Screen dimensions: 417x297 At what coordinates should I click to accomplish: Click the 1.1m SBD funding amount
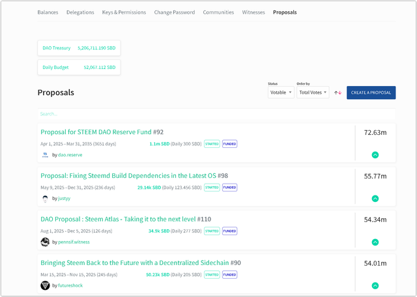159,144
